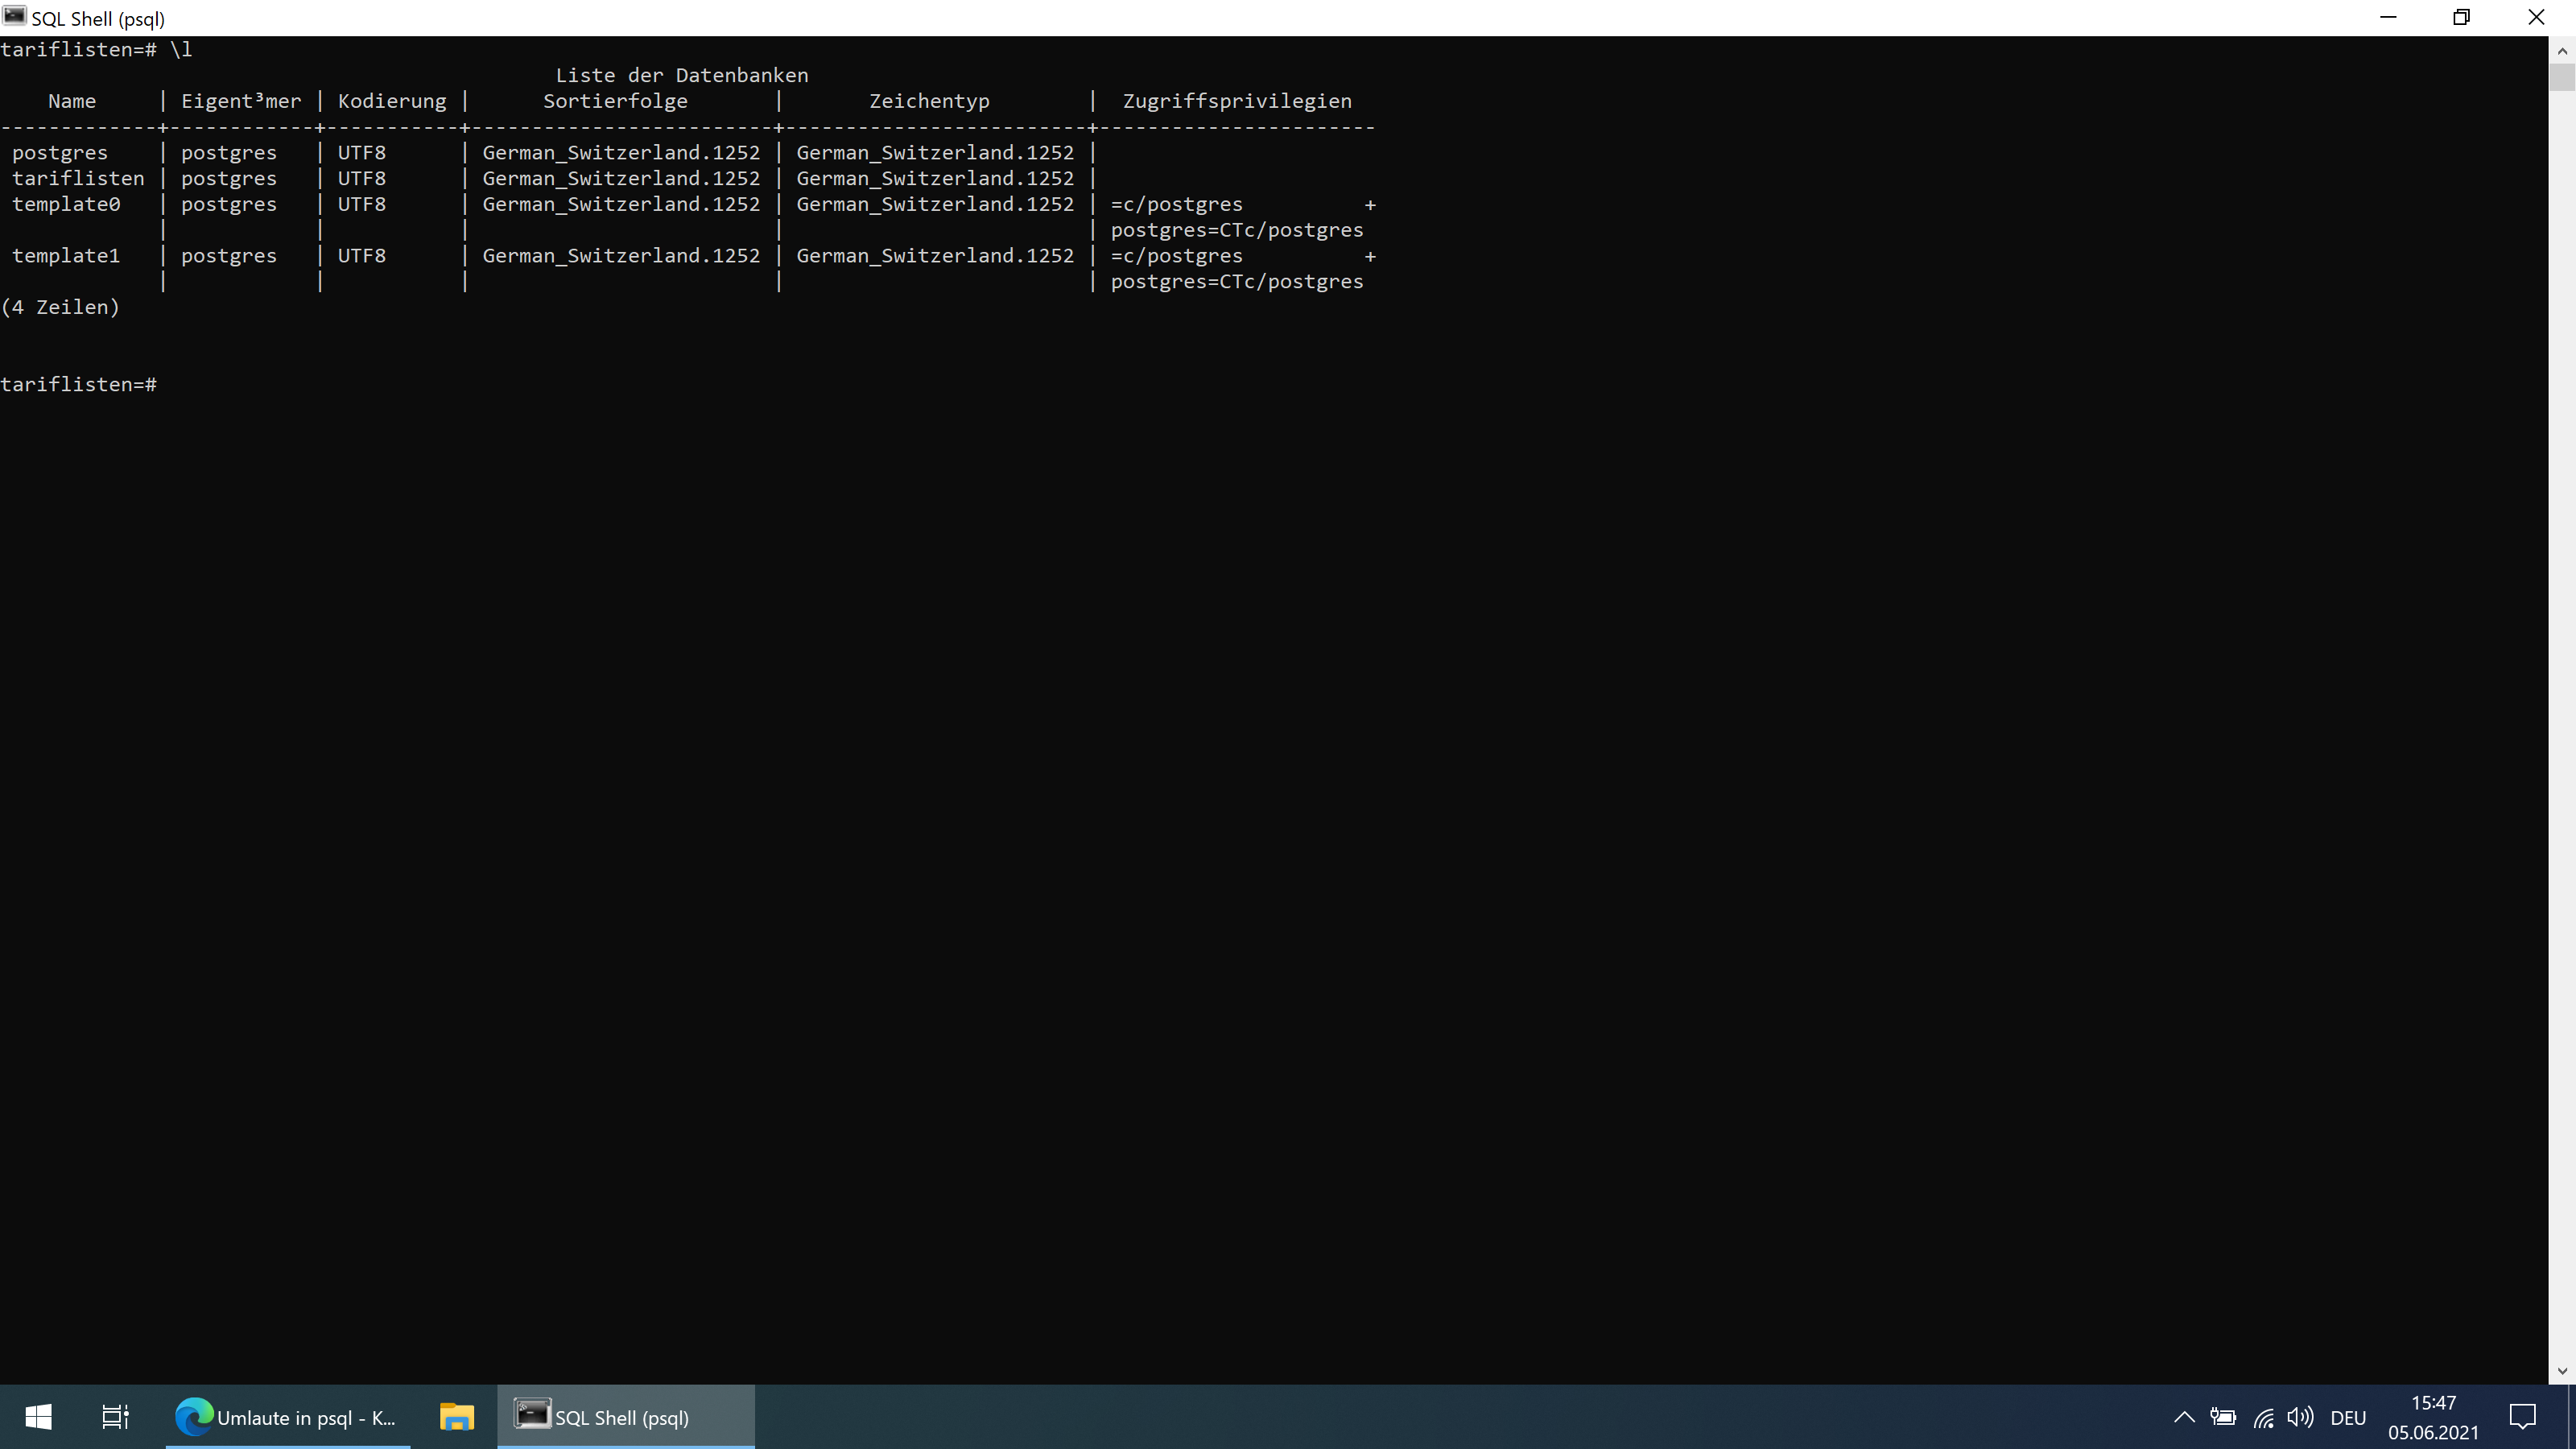Open the Action Center notifications
Screen dimensions: 2576x1449
(x=2523, y=1417)
